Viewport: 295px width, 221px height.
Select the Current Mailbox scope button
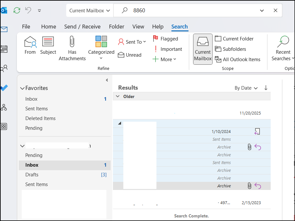[x=203, y=49]
